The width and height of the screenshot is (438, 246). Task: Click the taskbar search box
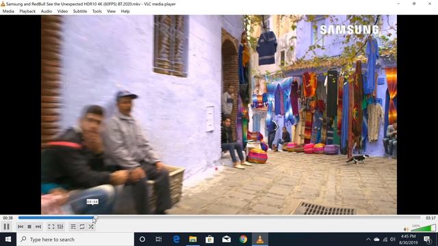click(75, 239)
